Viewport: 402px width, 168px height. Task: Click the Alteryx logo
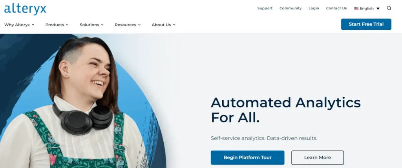25,9
